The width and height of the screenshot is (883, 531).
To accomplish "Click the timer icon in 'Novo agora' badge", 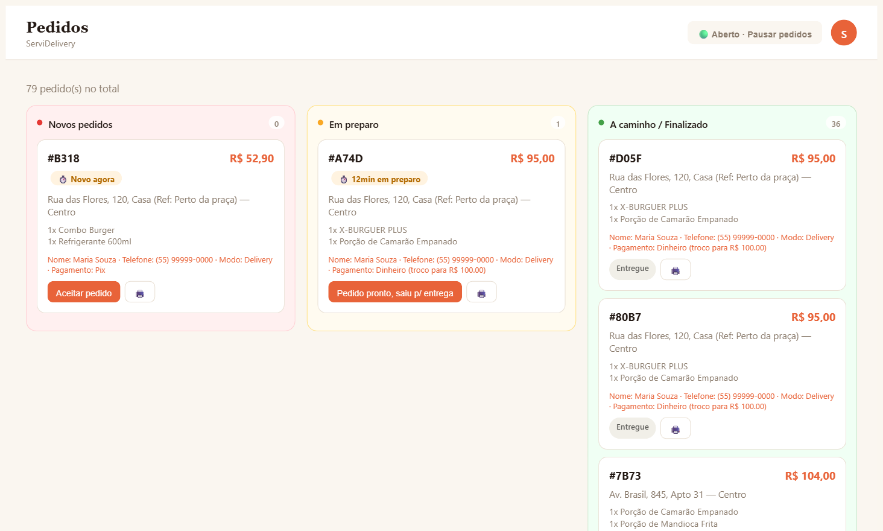I will (x=63, y=179).
